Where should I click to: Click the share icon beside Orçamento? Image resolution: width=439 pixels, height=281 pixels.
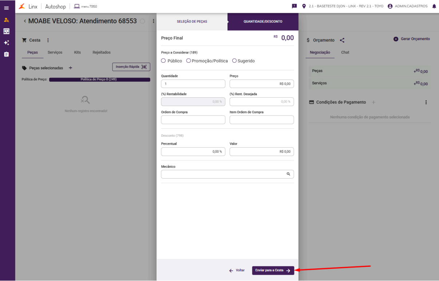pos(342,40)
